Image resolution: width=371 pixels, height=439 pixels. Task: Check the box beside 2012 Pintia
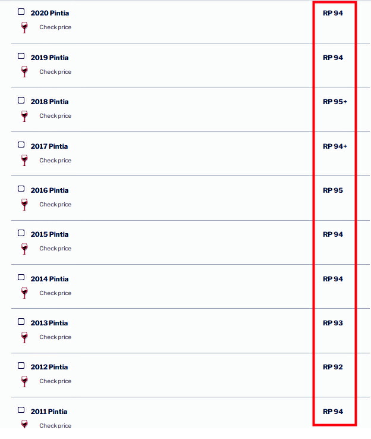tap(21, 366)
